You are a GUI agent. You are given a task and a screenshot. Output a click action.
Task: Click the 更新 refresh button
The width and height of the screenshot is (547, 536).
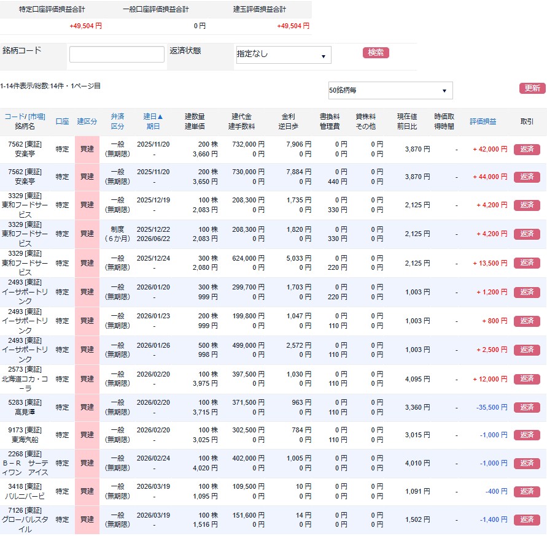click(x=532, y=88)
